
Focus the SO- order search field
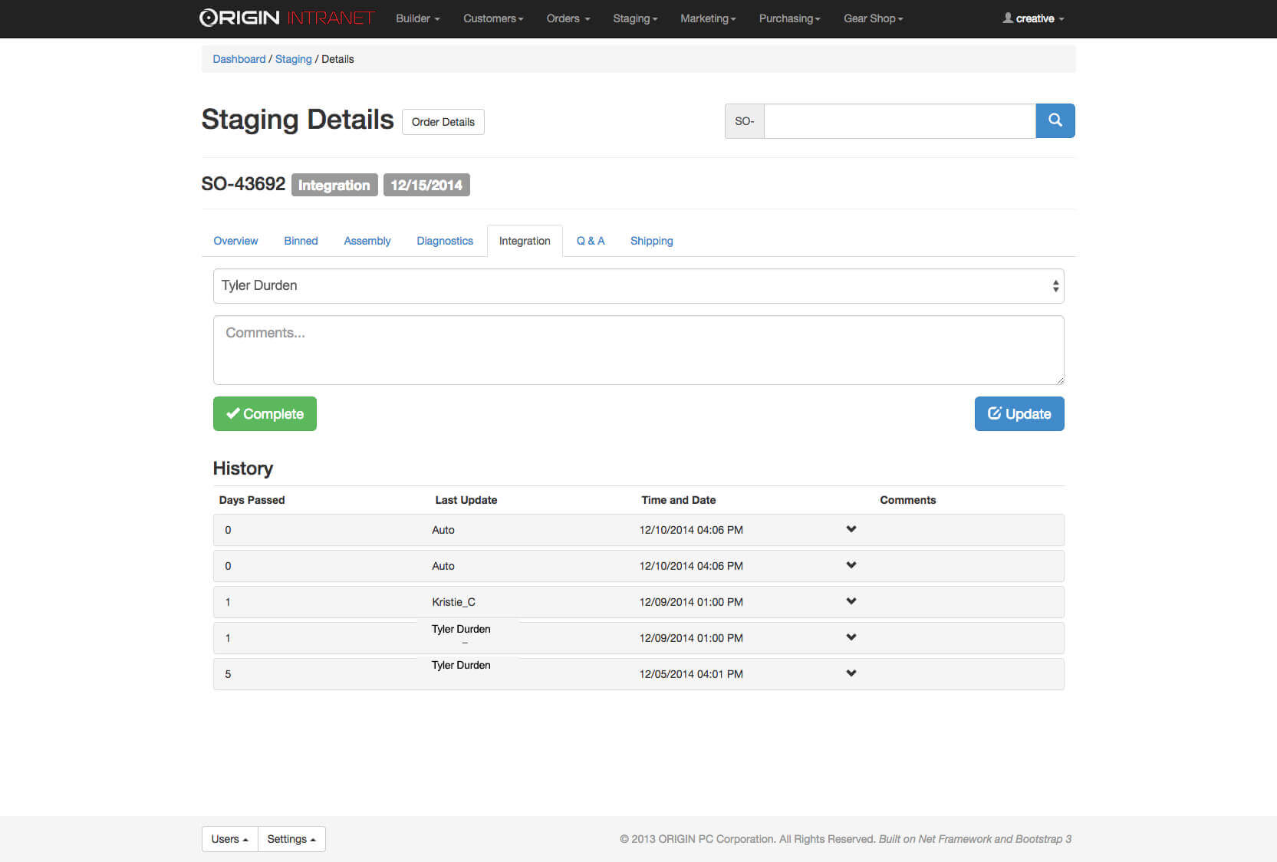point(899,121)
